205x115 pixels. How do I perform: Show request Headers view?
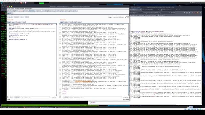click(x=19, y=22)
